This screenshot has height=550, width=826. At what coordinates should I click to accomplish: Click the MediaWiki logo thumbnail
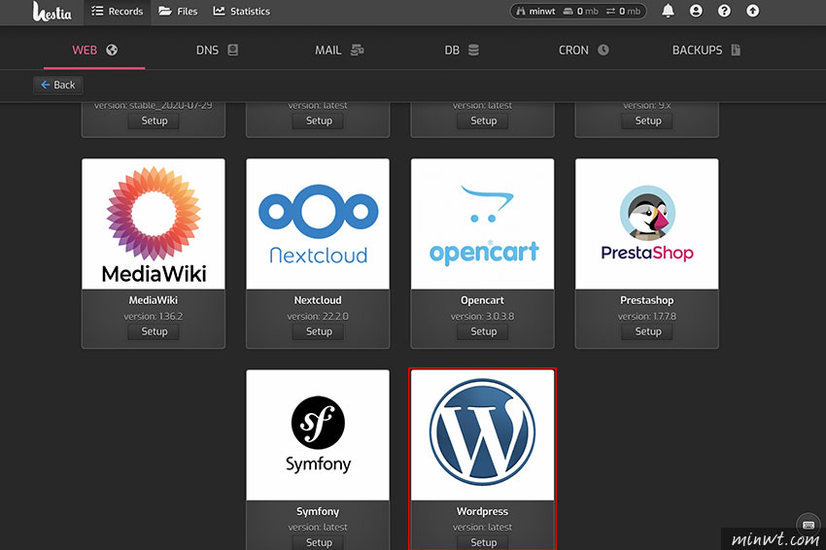[x=154, y=223]
